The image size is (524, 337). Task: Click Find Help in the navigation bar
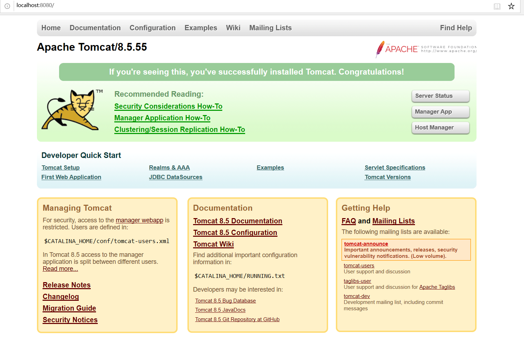click(x=456, y=28)
